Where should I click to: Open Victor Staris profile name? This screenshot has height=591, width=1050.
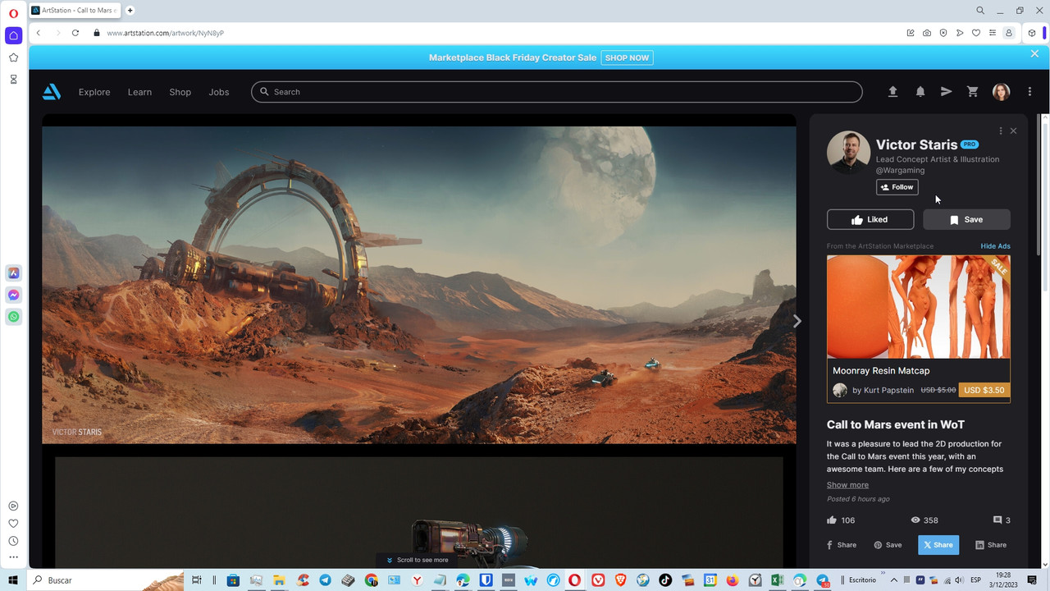point(916,144)
